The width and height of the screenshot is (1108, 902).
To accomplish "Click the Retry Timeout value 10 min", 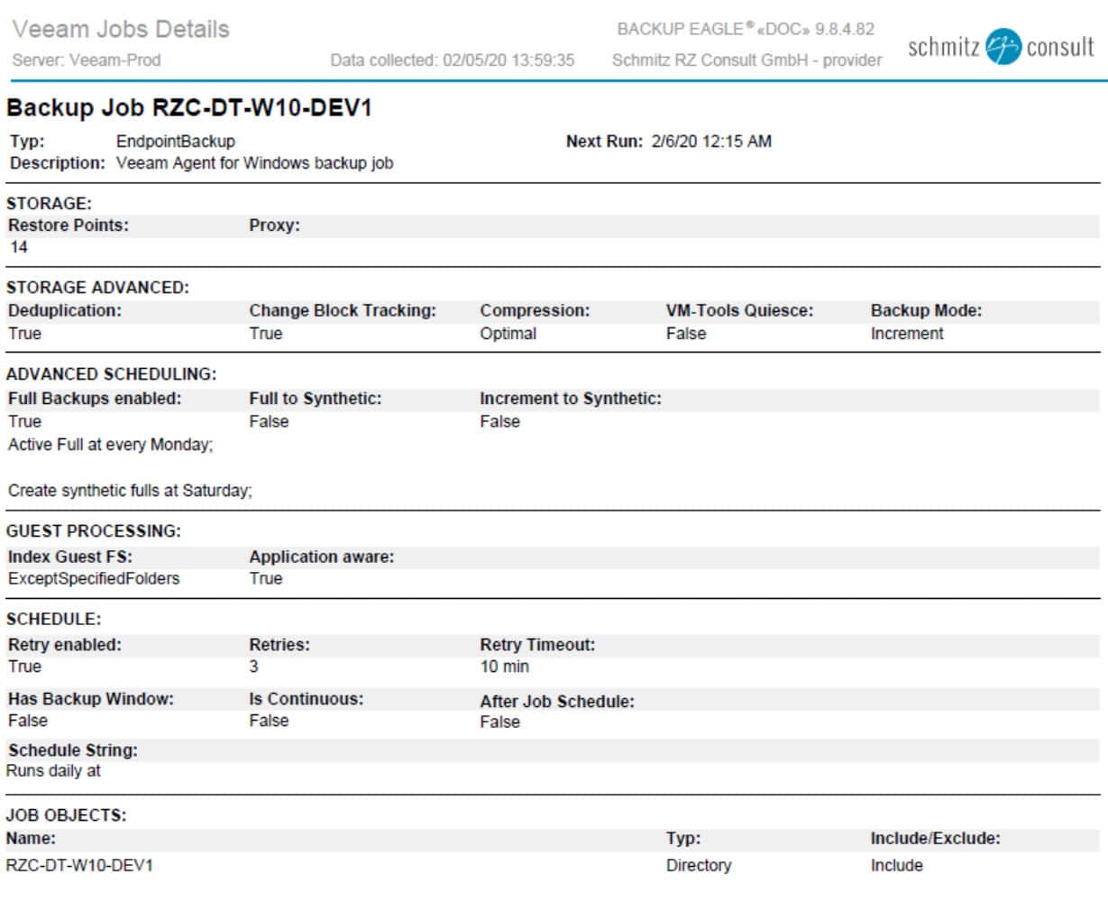I will 504,667.
